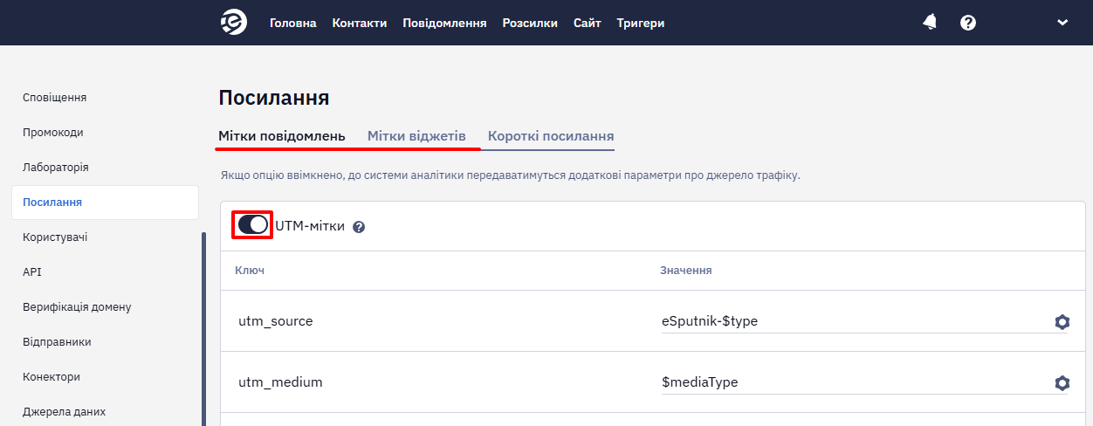Open Джерела даних in the sidebar
The image size is (1093, 426).
click(65, 412)
